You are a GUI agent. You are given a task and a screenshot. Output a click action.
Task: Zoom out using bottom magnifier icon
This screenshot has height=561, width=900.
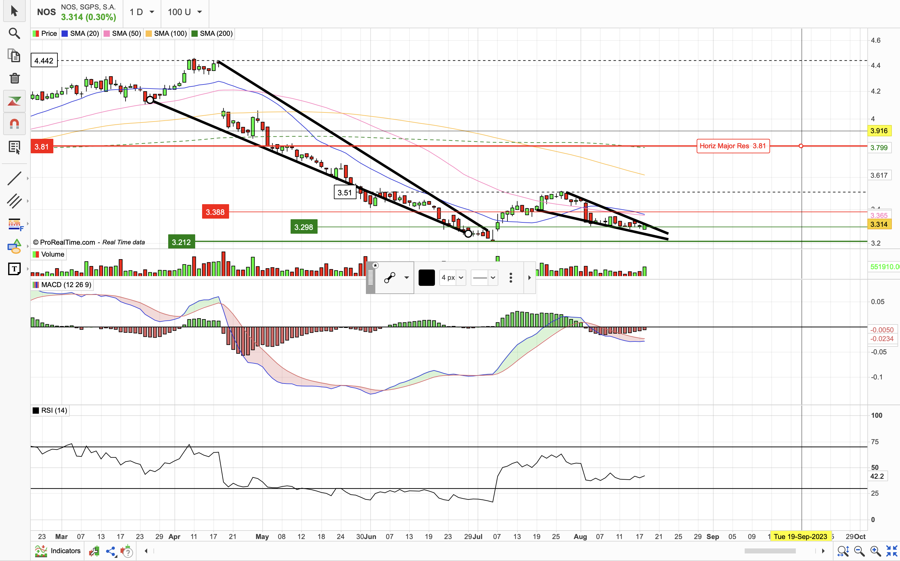coord(859,551)
